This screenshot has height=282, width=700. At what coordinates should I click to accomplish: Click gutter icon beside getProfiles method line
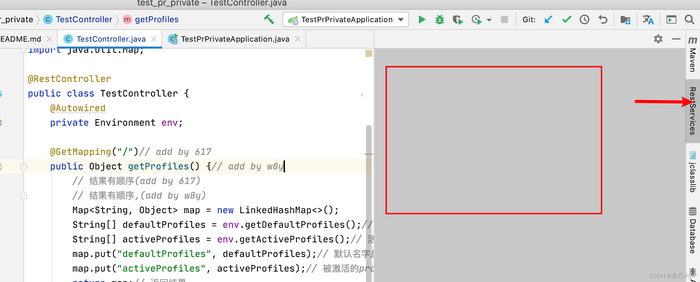point(1,166)
